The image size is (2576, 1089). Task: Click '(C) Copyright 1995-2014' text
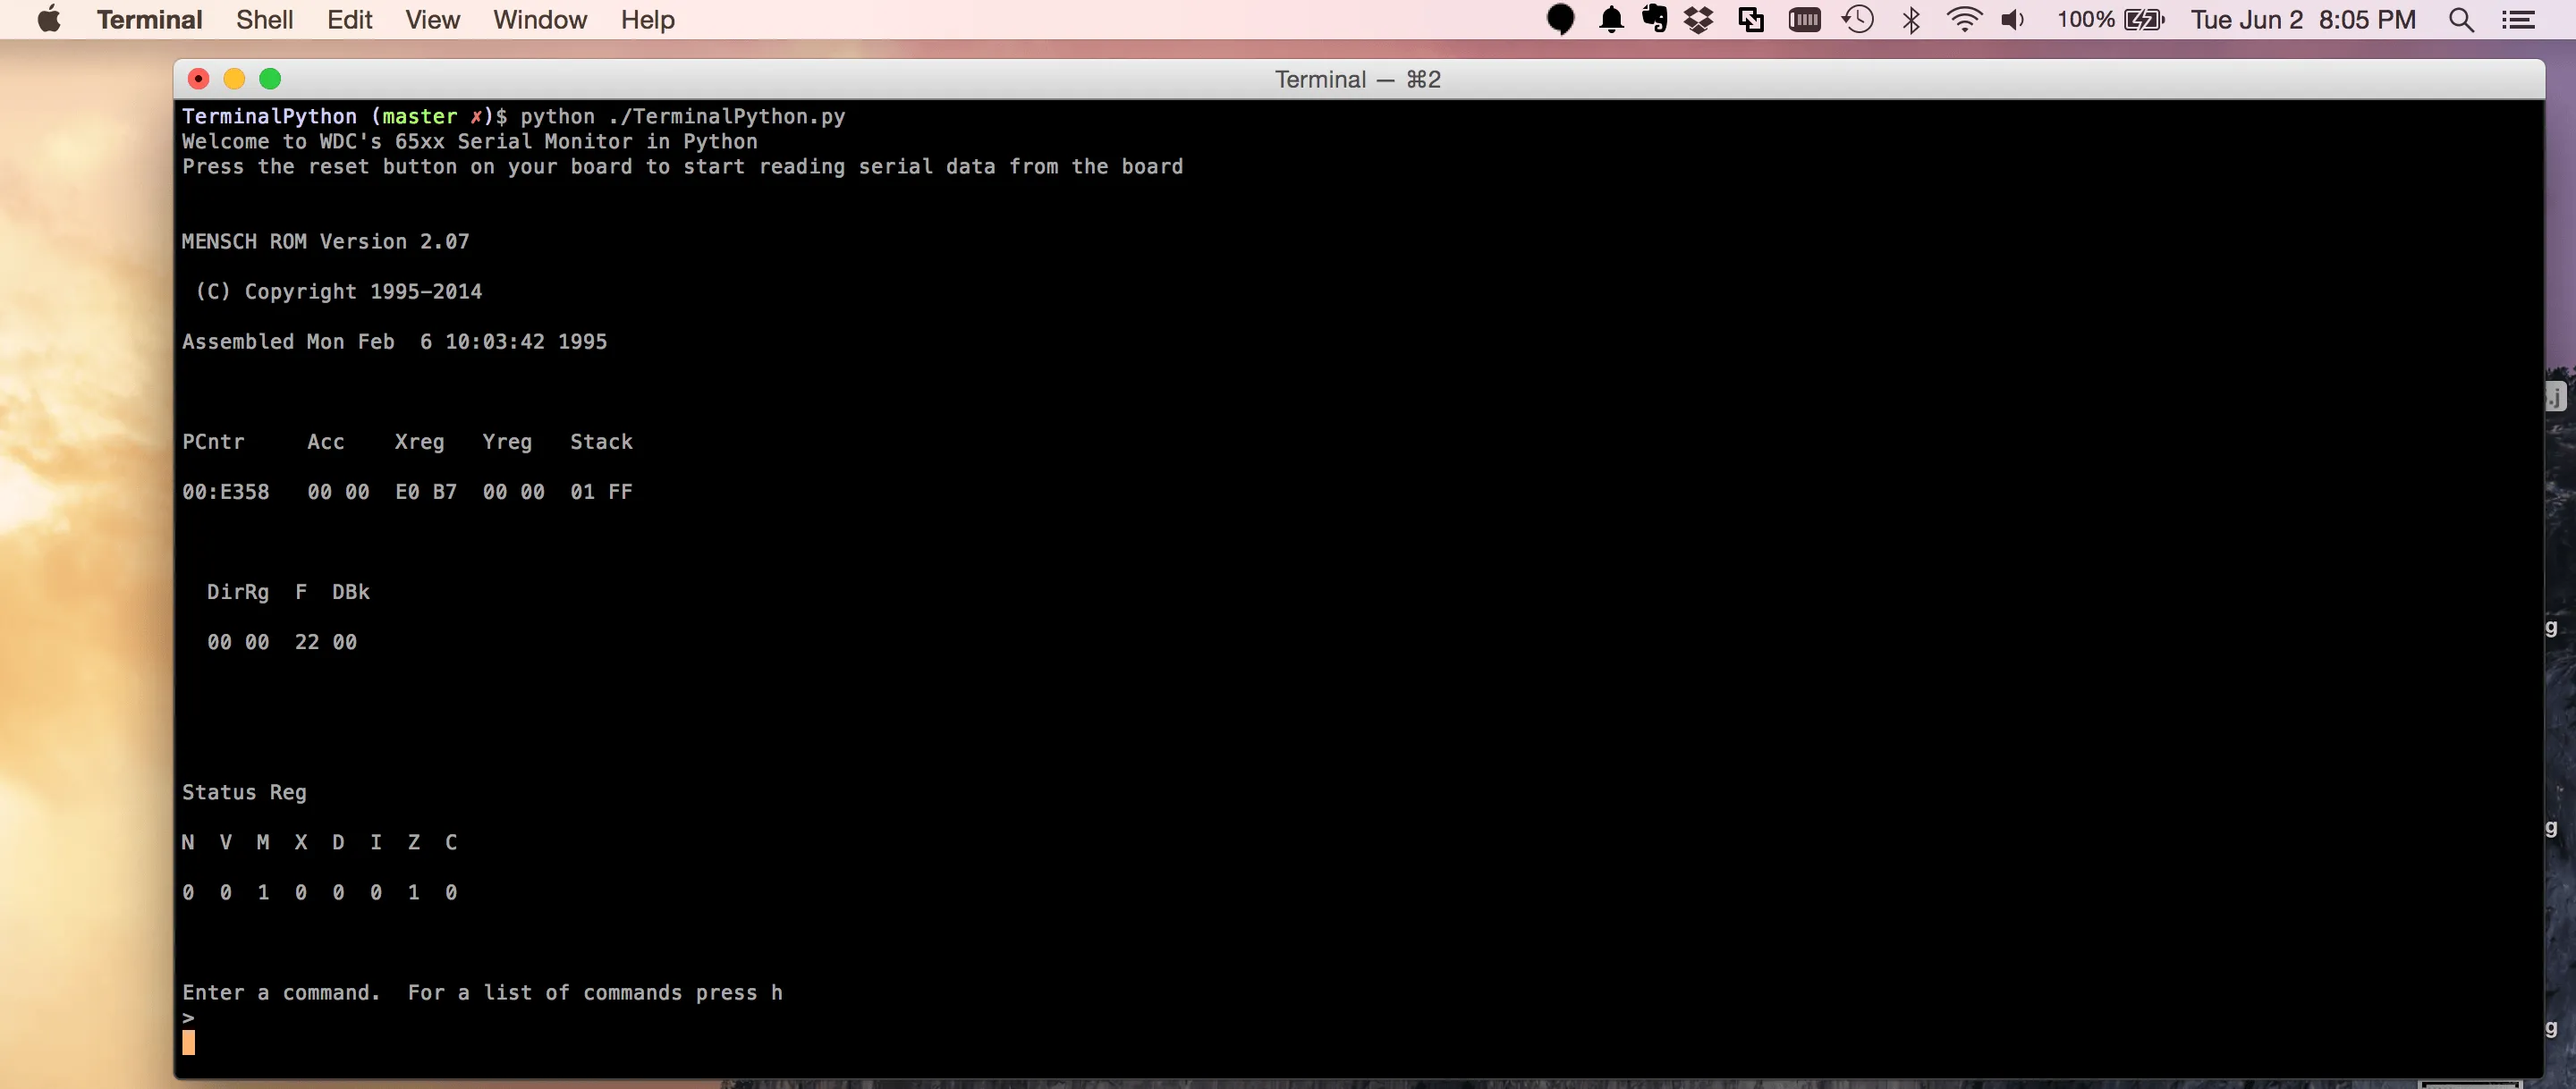[338, 291]
